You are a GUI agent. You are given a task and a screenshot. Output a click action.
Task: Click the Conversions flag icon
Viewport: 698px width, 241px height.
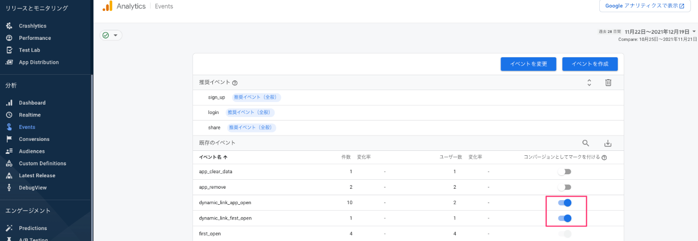9,139
